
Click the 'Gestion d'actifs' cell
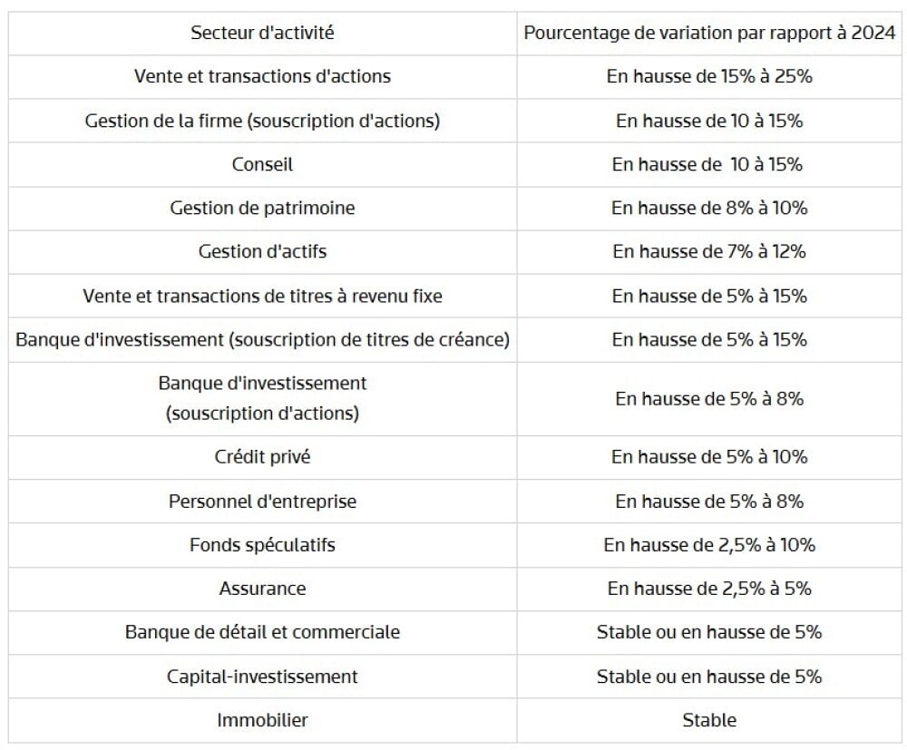tap(262, 251)
